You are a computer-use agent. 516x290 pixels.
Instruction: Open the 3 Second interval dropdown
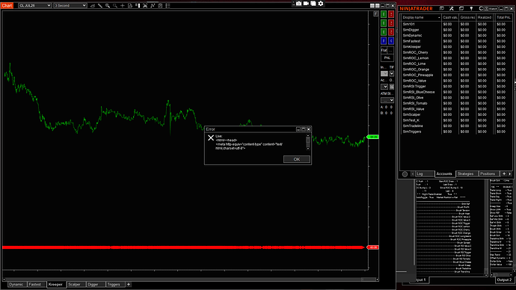point(70,5)
